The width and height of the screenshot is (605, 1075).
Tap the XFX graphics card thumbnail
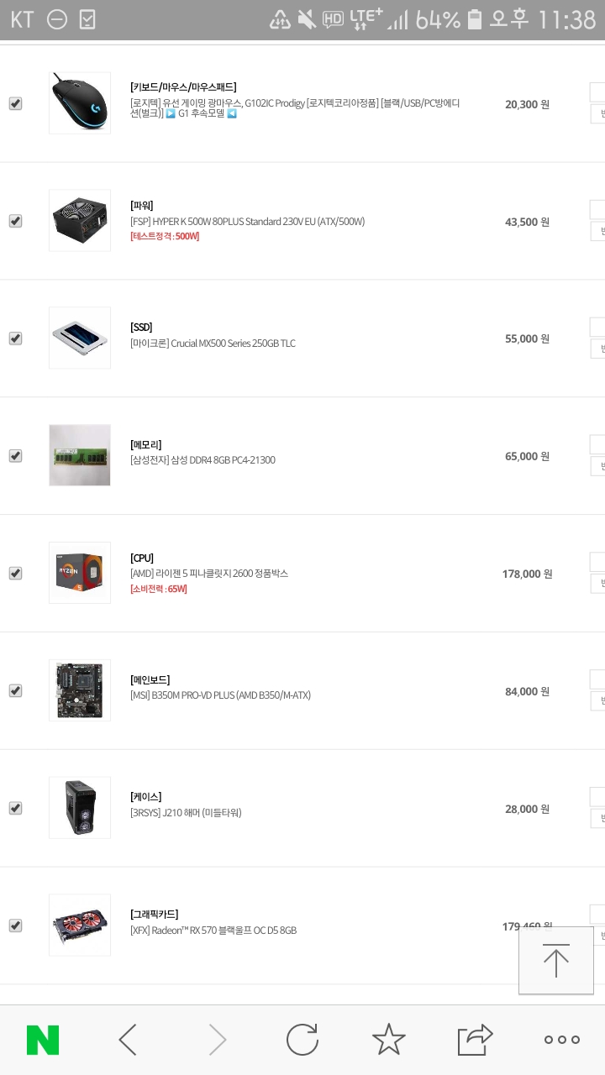(80, 925)
